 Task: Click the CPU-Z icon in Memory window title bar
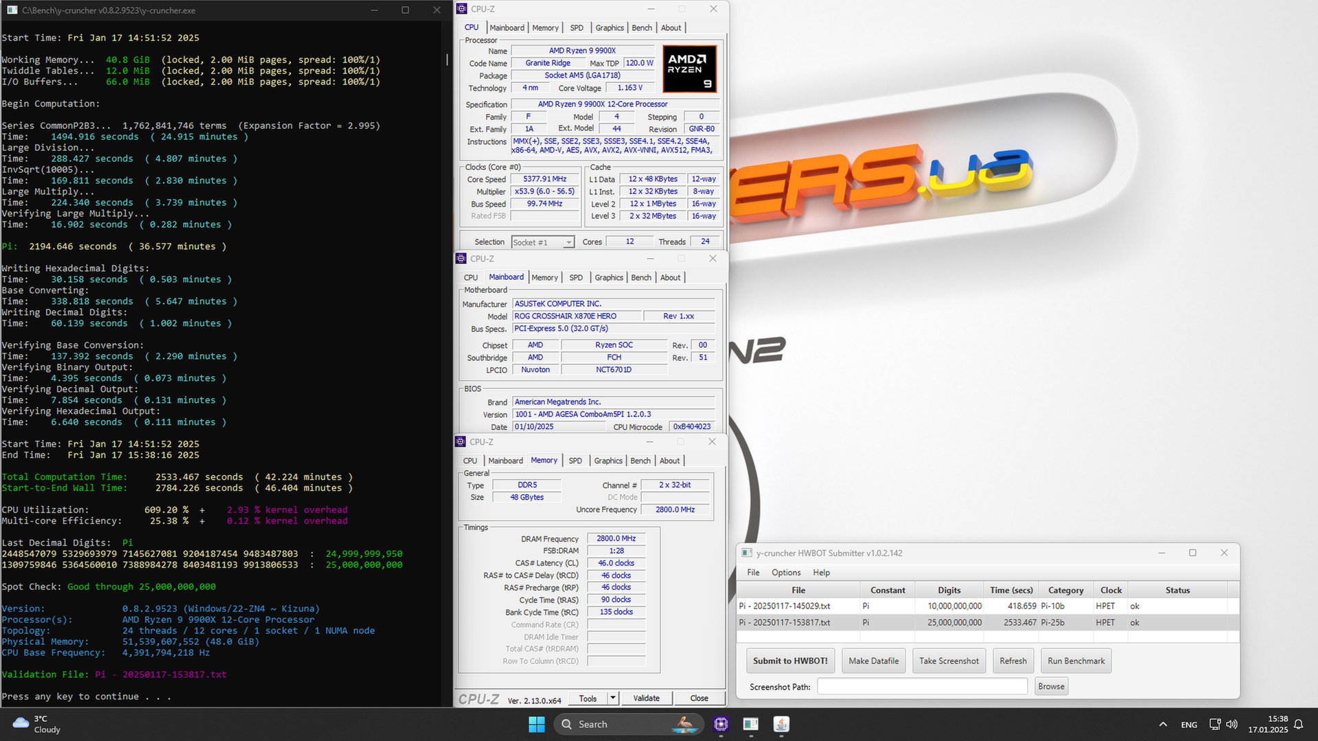461,442
